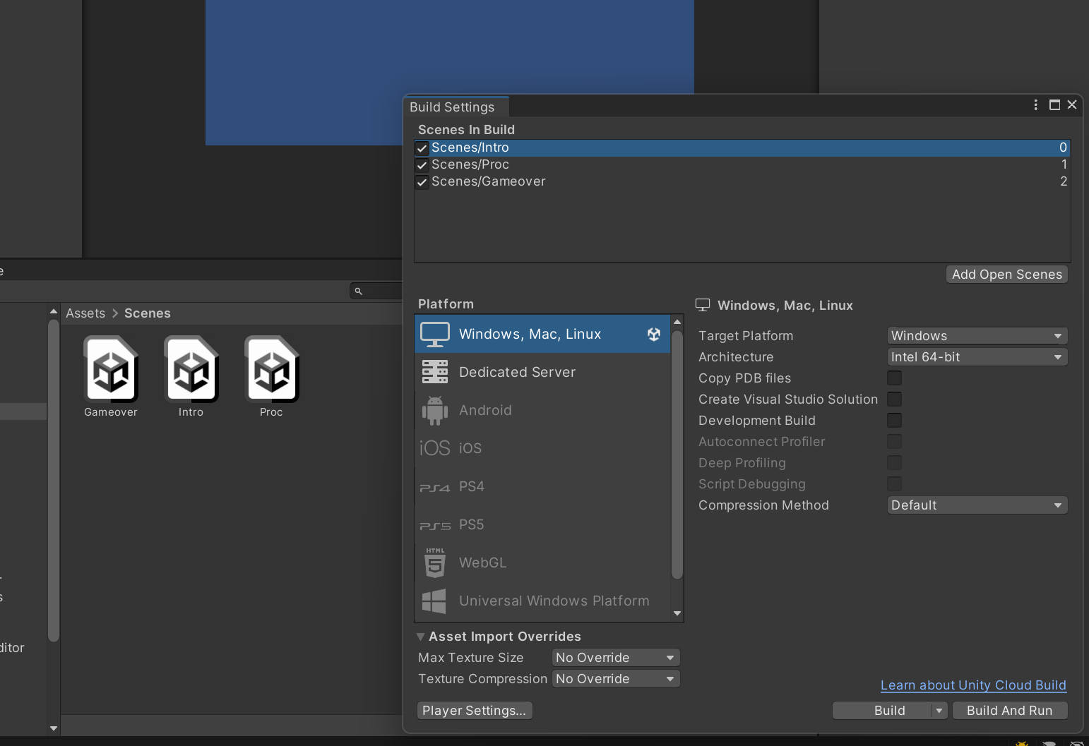Open the Build Settings kebab menu
Viewport: 1089px width, 746px height.
(1036, 104)
